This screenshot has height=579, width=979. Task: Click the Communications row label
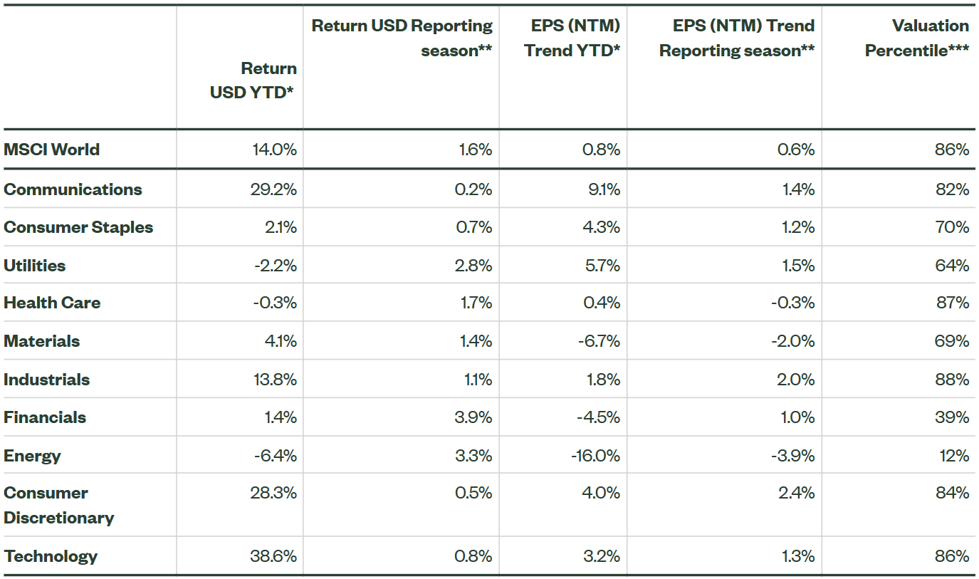point(73,189)
